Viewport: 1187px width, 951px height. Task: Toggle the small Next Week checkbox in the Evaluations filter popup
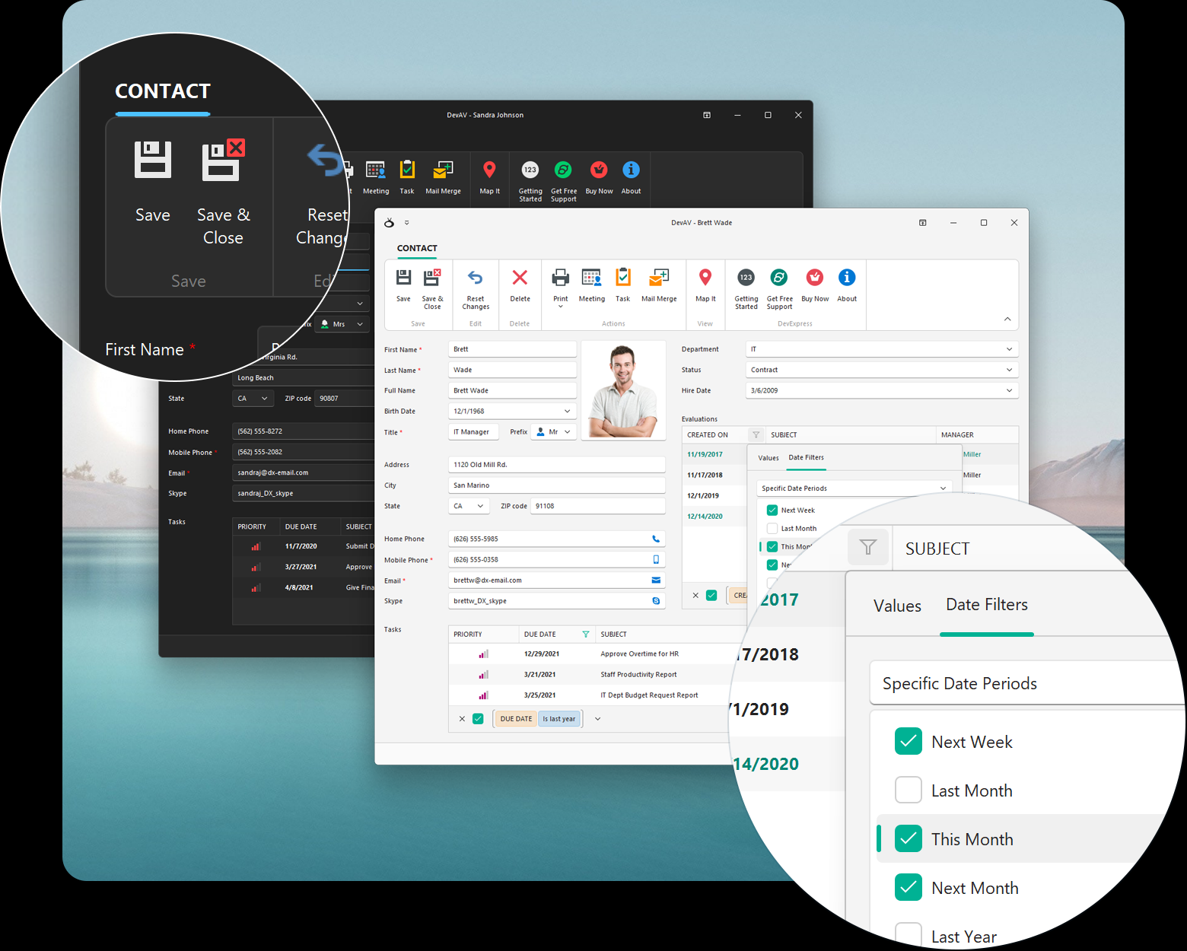pyautogui.click(x=772, y=510)
